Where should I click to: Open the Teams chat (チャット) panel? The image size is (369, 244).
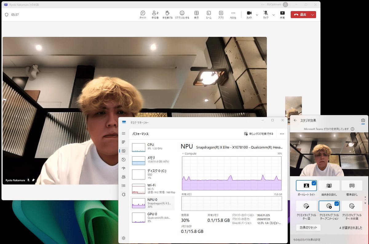pos(143,15)
